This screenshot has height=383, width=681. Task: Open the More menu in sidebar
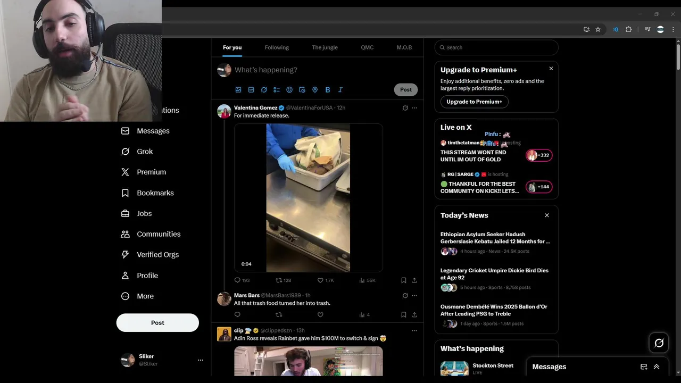point(137,296)
